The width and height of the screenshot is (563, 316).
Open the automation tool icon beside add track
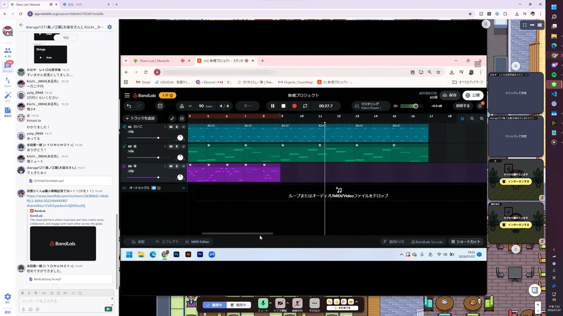pyautogui.click(x=172, y=118)
